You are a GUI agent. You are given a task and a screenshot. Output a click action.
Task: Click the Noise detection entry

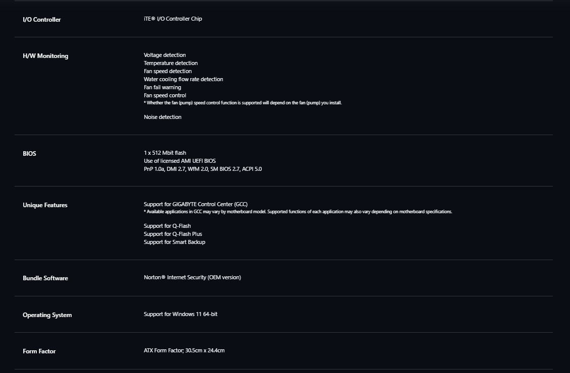tap(162, 117)
